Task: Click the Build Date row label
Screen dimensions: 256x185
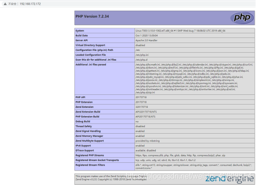Action: (x=82, y=36)
